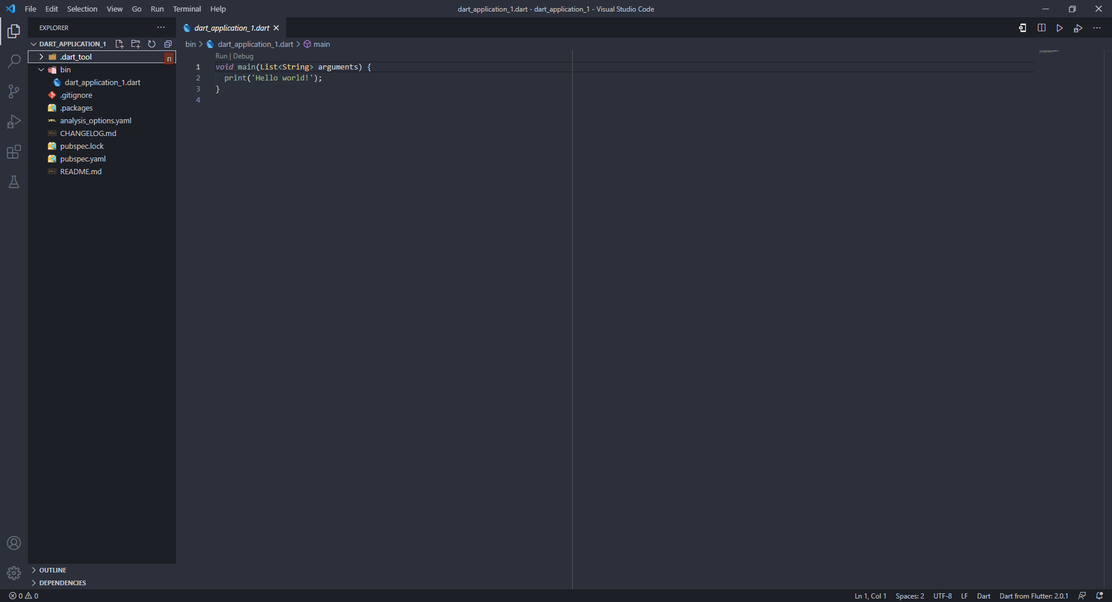Click Dart from Flutter: 2.0.1 SDK indicator

point(1034,596)
